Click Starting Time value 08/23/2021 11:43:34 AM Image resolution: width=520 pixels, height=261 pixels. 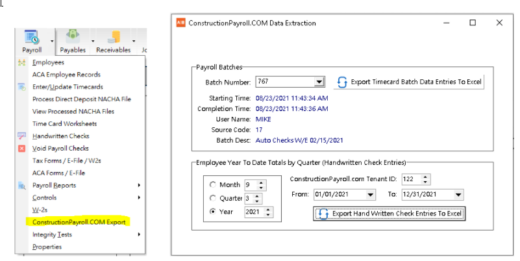(292, 98)
